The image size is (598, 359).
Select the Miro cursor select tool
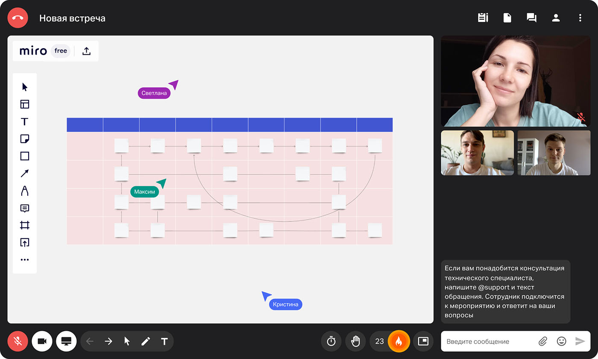[25, 87]
